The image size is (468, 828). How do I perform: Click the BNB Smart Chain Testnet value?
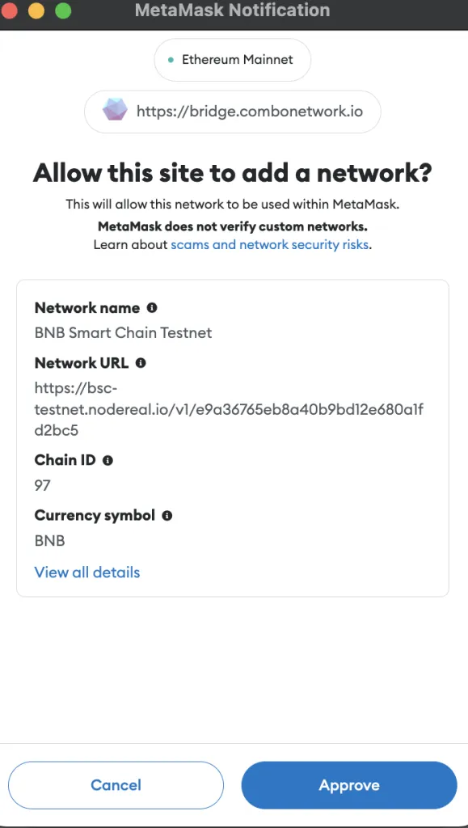tap(123, 332)
